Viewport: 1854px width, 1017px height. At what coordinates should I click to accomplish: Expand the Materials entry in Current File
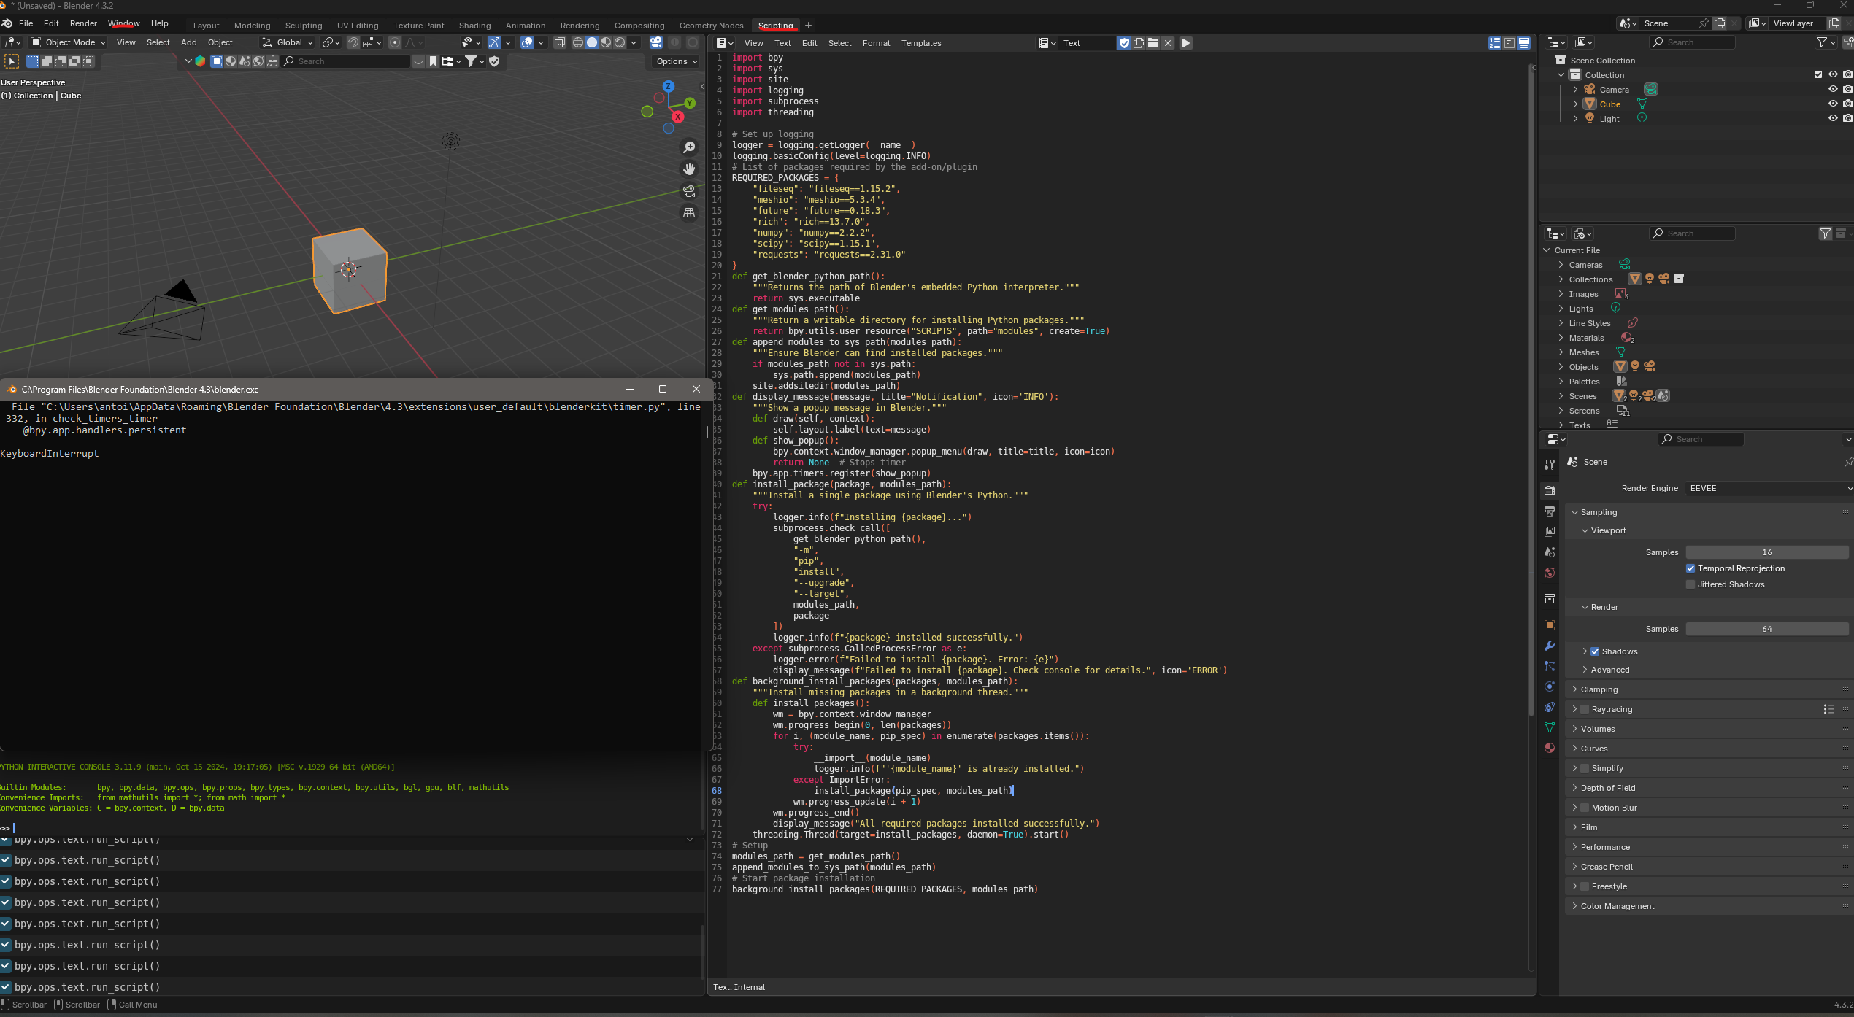coord(1561,338)
